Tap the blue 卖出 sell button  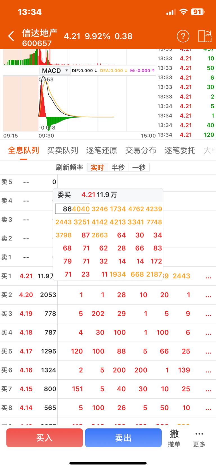click(x=123, y=438)
